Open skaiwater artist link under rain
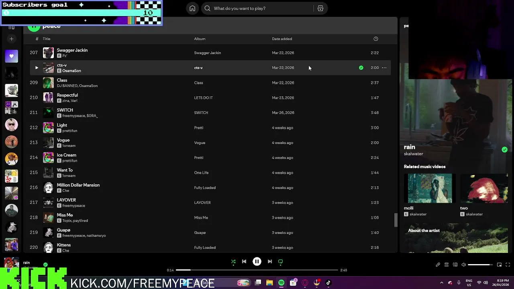Screen dimensions: 514x289 point(414,154)
